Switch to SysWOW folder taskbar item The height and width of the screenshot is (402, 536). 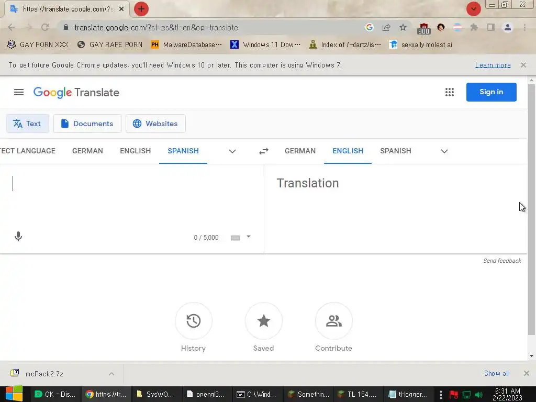coord(157,394)
